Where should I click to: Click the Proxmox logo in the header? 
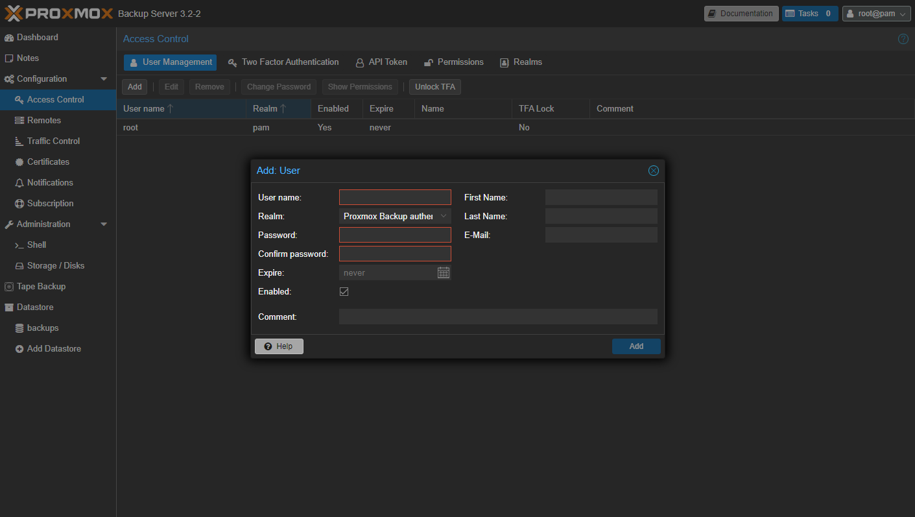tap(58, 13)
